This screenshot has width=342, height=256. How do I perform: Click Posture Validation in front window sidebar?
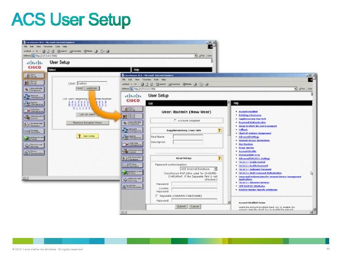click(x=133, y=165)
